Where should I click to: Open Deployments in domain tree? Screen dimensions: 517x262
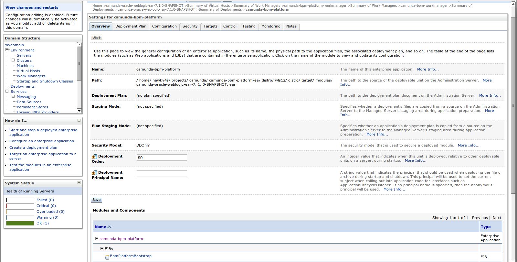click(23, 86)
